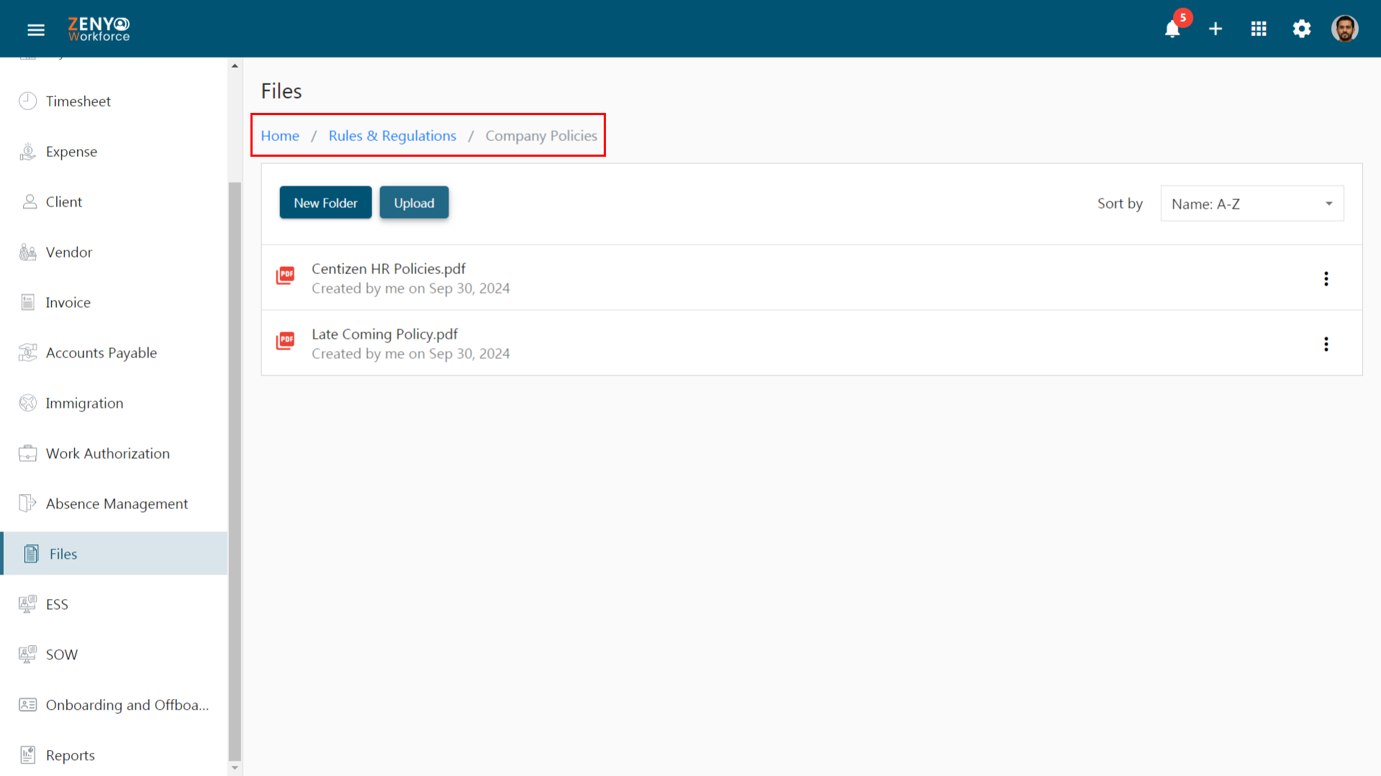The height and width of the screenshot is (776, 1381).
Task: Open options menu for Centizen HR Policies.pdf
Action: pyautogui.click(x=1326, y=278)
